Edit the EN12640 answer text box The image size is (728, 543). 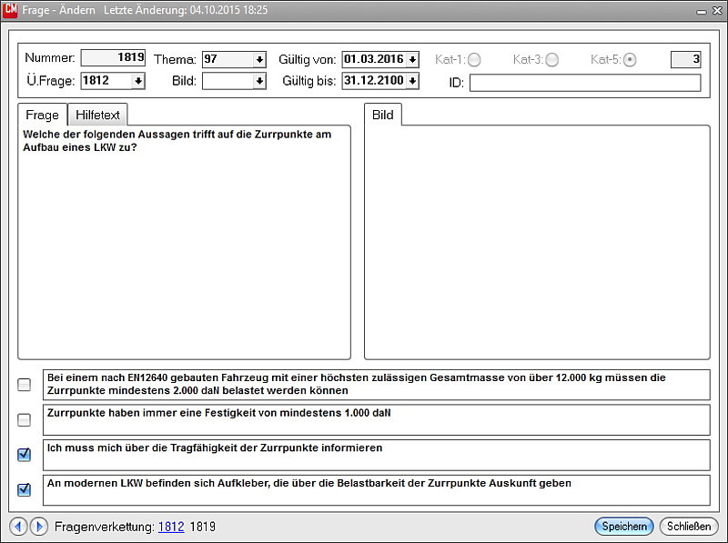377,385
